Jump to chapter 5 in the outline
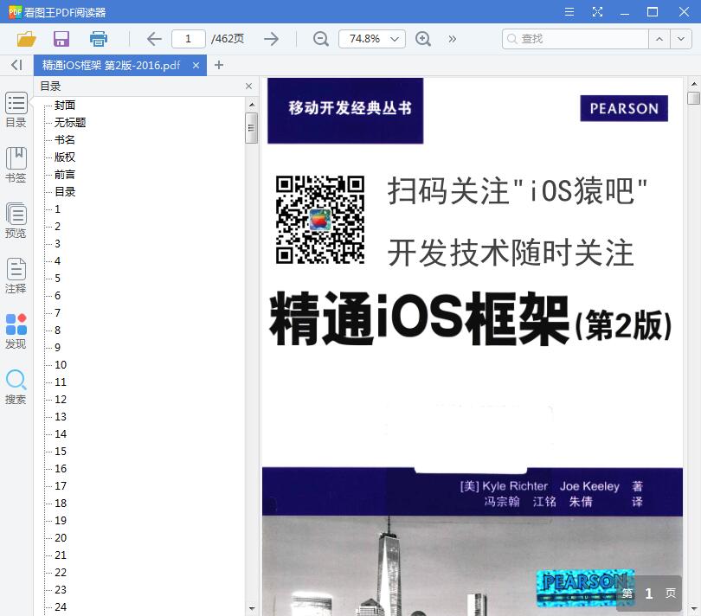This screenshot has width=701, height=616. tap(57, 278)
